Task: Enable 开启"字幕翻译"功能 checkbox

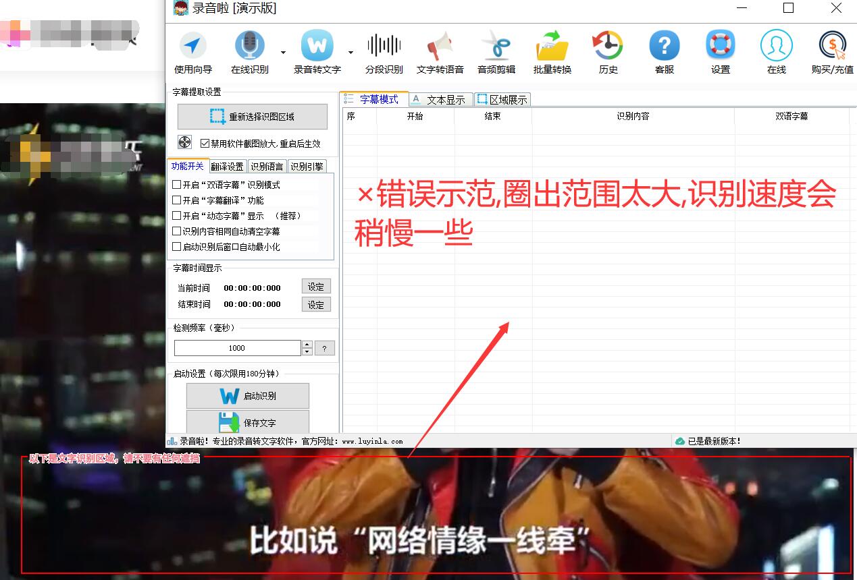Action: click(176, 200)
